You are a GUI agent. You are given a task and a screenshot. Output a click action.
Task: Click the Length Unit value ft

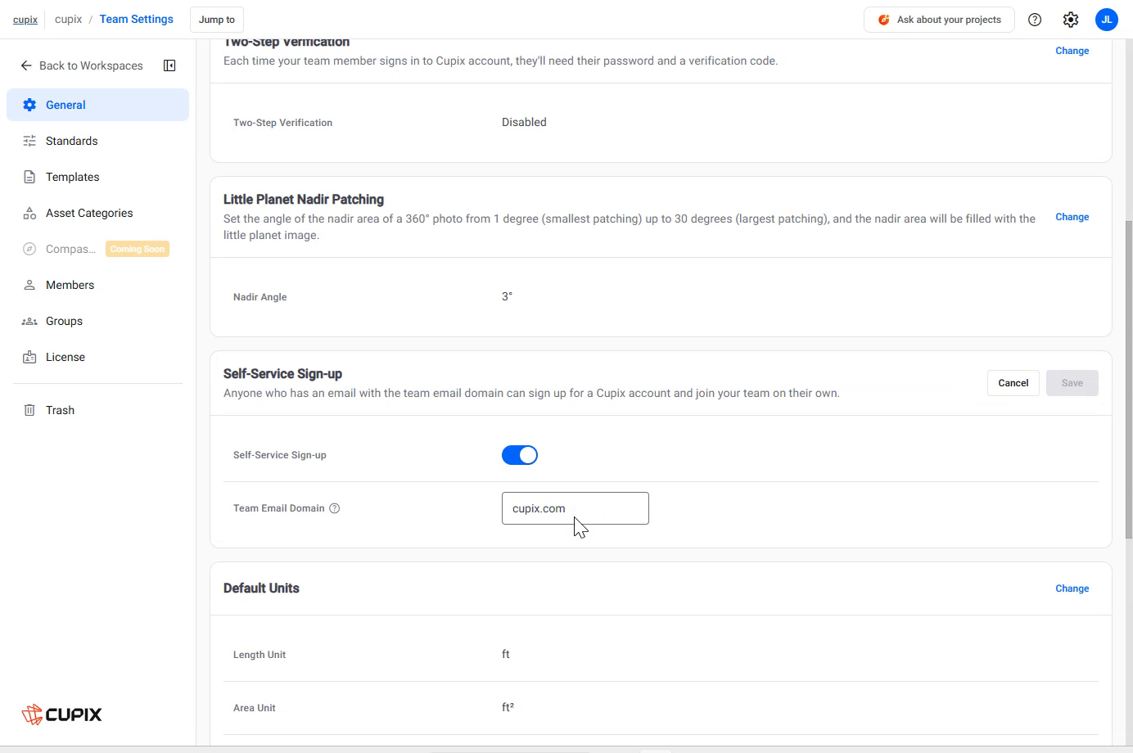[x=506, y=654]
